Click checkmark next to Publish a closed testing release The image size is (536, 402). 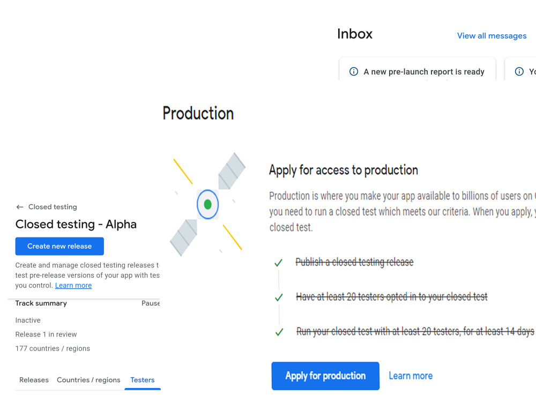(x=279, y=263)
